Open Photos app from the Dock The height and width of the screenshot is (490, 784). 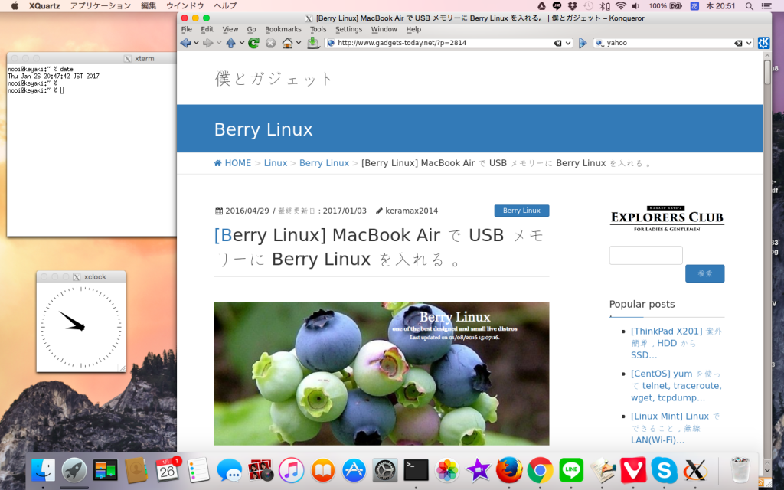coord(447,470)
